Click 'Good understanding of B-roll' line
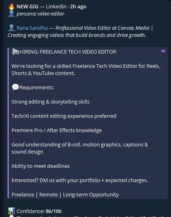This screenshot has height=217, width=171. [x=80, y=148]
